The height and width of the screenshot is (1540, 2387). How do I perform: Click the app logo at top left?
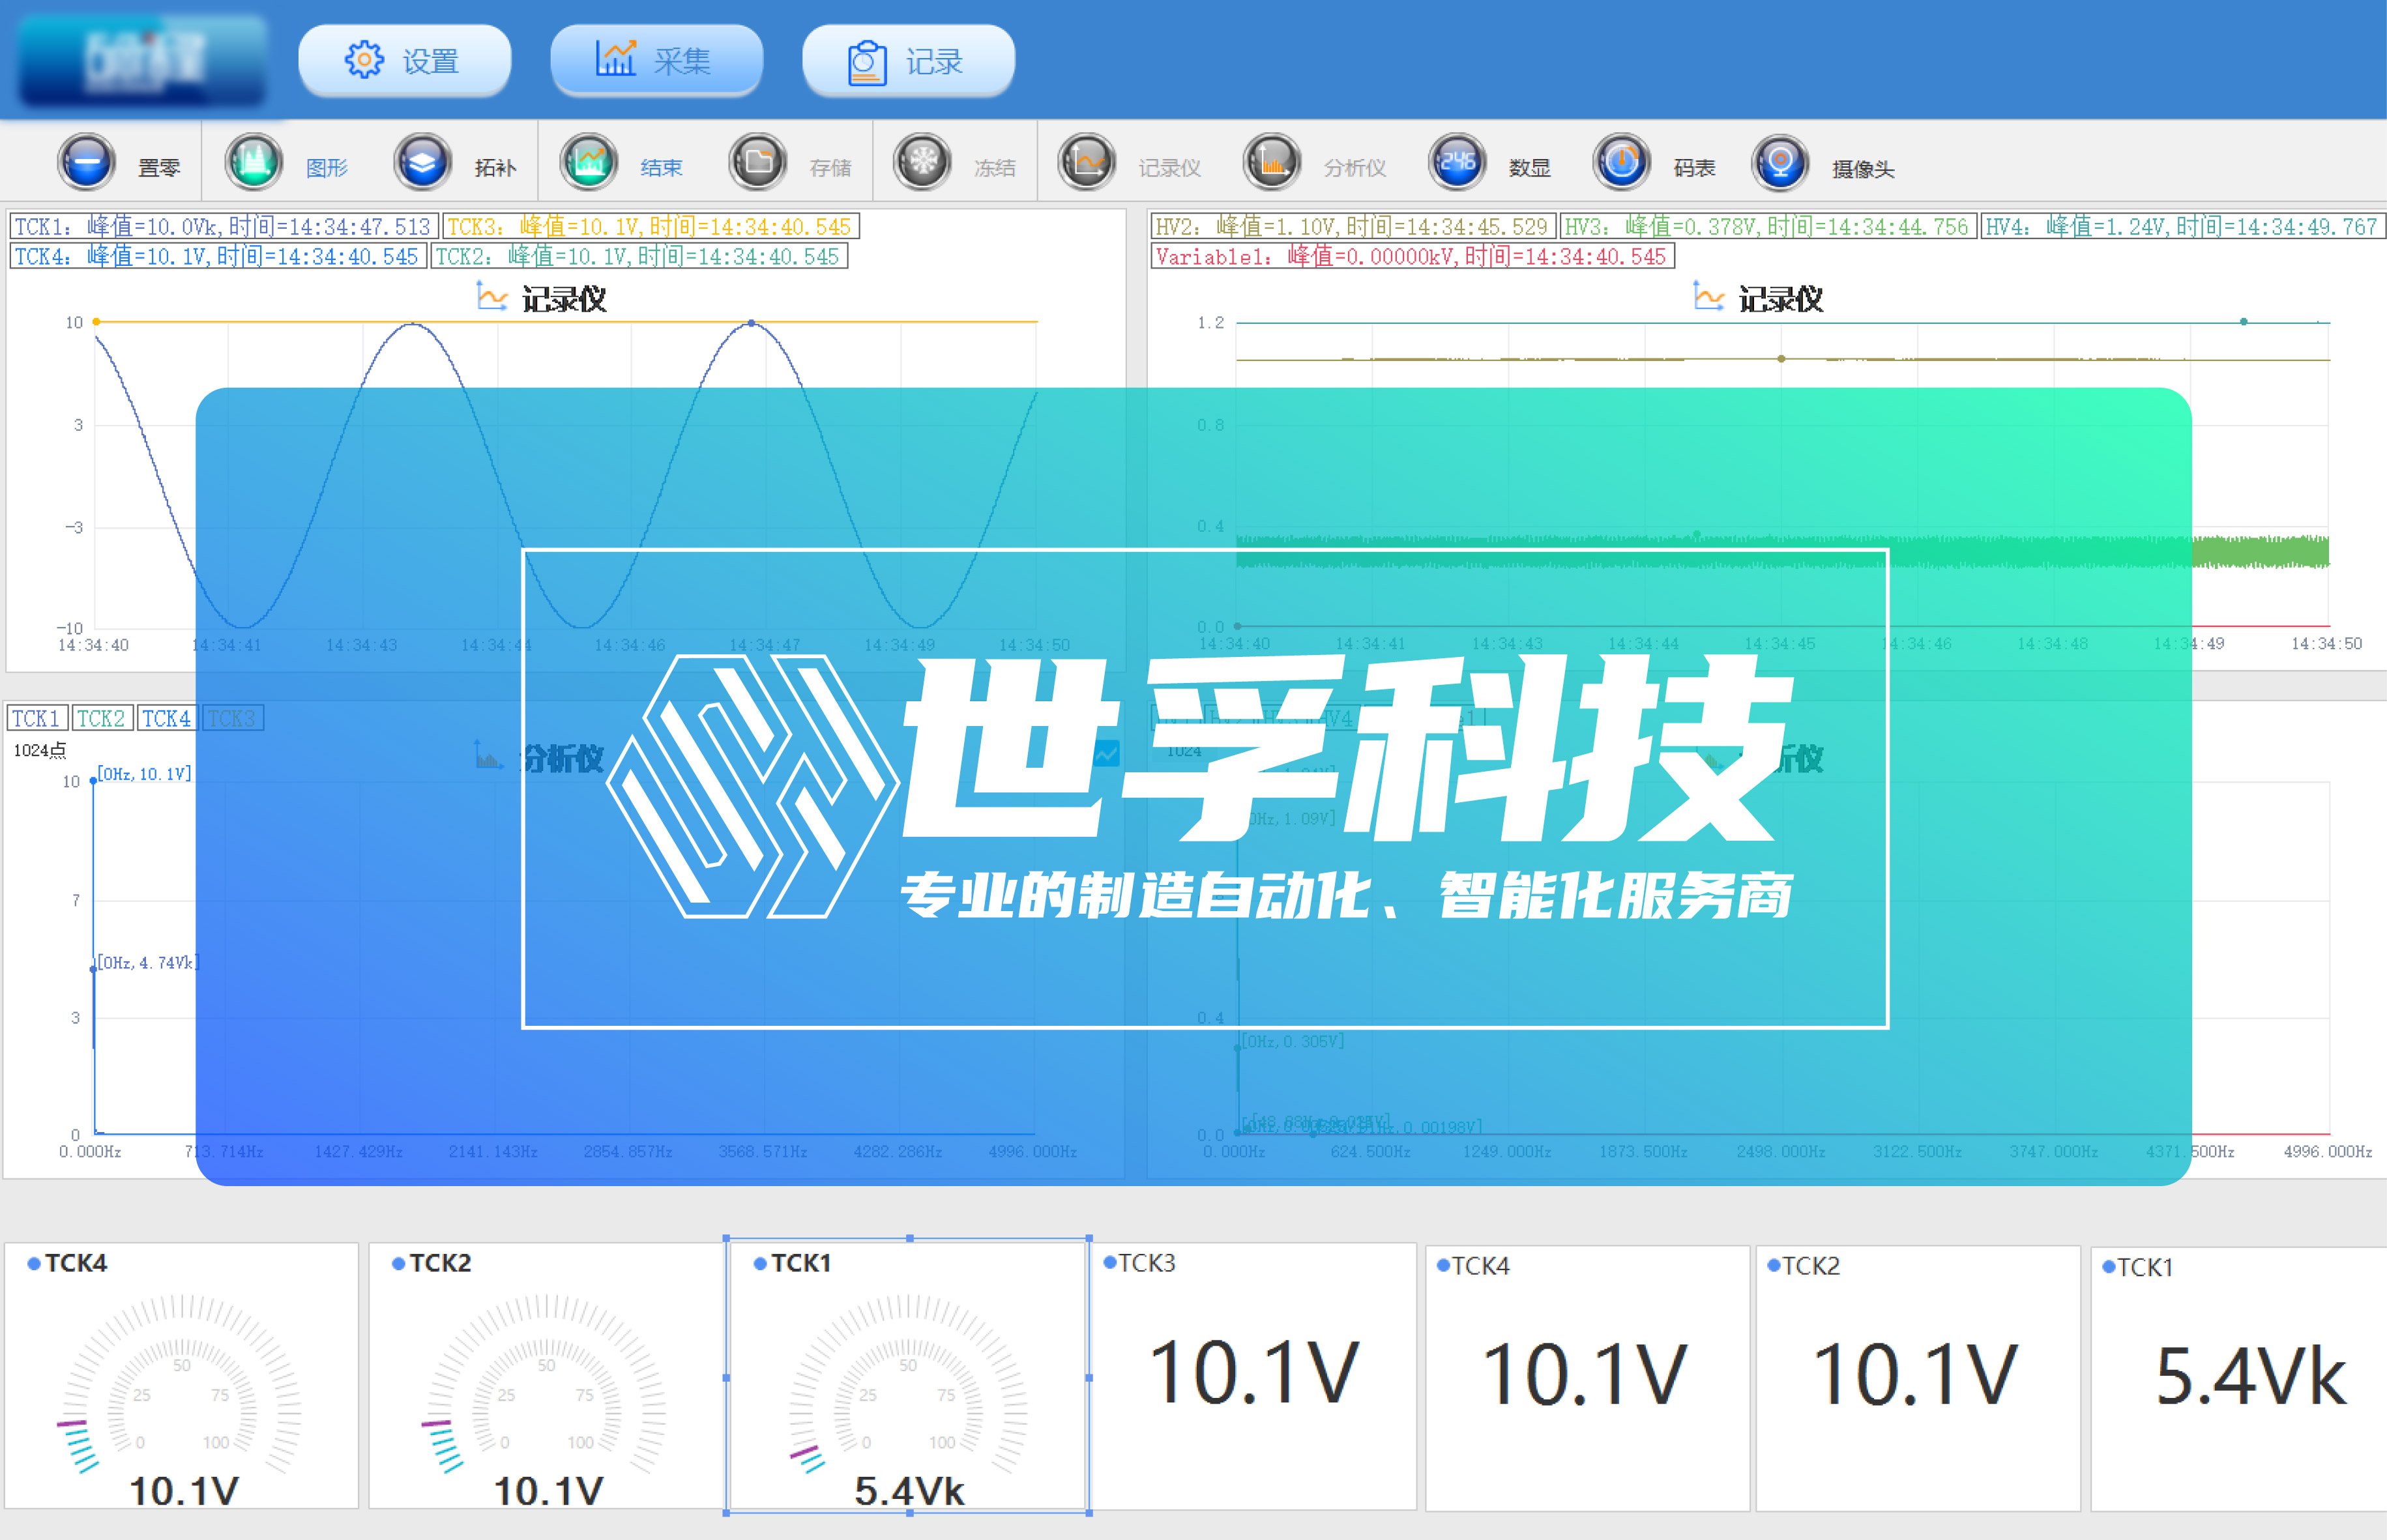pyautogui.click(x=142, y=61)
